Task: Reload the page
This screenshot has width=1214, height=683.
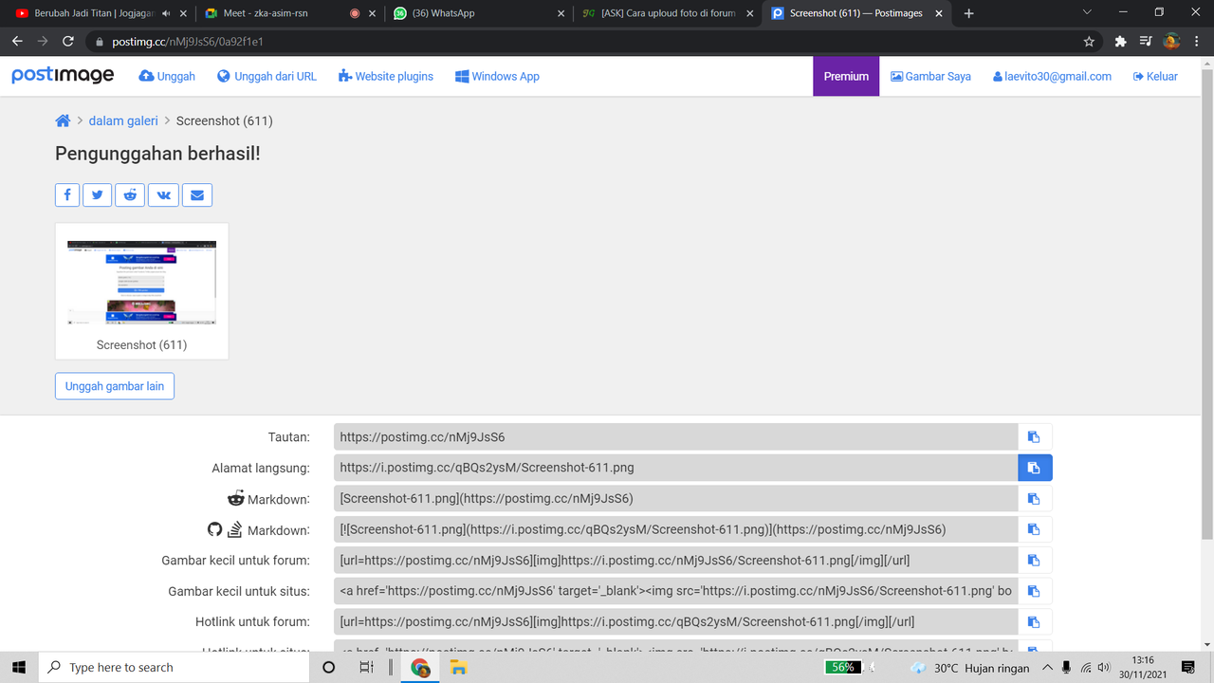Action: (67, 42)
